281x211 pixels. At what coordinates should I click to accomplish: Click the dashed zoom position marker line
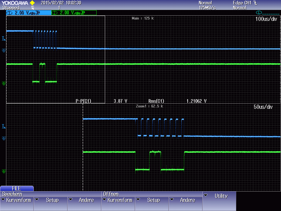point(83,146)
